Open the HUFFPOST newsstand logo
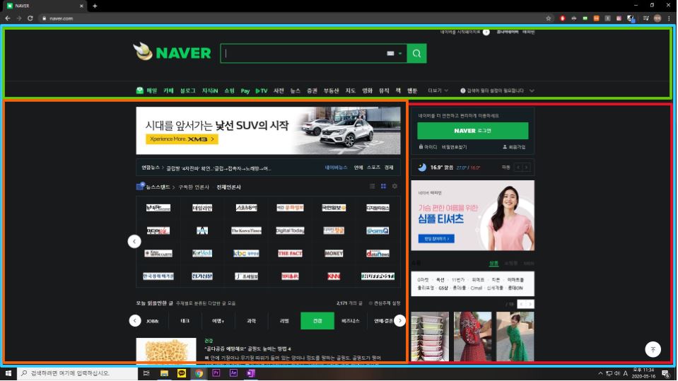This screenshot has width=678, height=381. coord(378,276)
